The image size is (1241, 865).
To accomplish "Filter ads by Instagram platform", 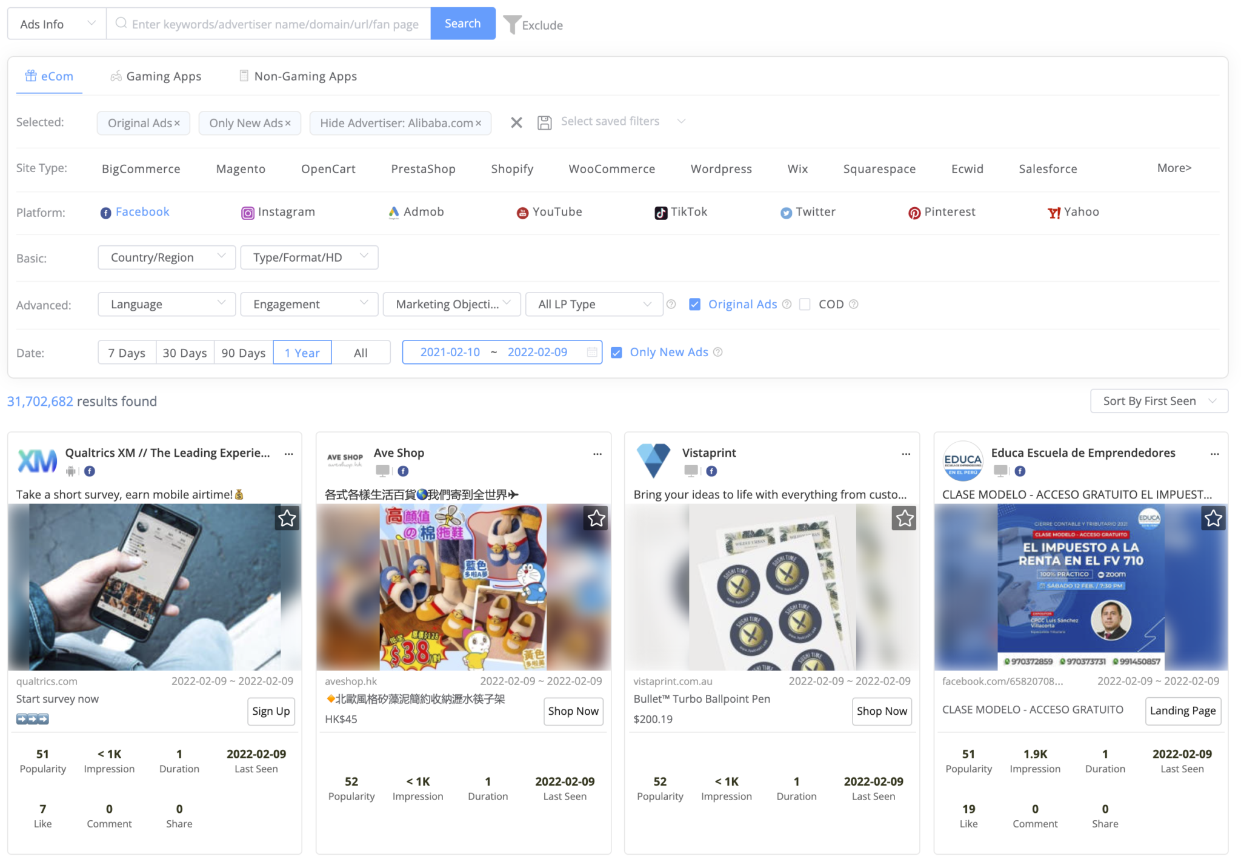I will [x=278, y=212].
